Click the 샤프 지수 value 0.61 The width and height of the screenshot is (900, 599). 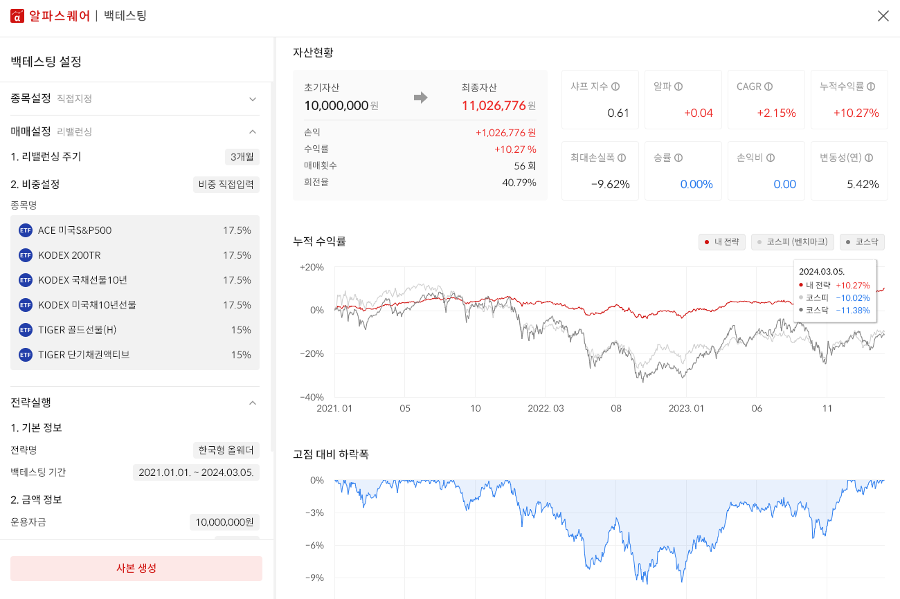click(618, 113)
